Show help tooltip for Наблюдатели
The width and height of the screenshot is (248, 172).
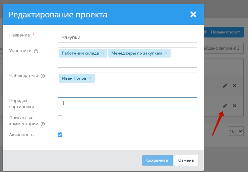coord(43,76)
